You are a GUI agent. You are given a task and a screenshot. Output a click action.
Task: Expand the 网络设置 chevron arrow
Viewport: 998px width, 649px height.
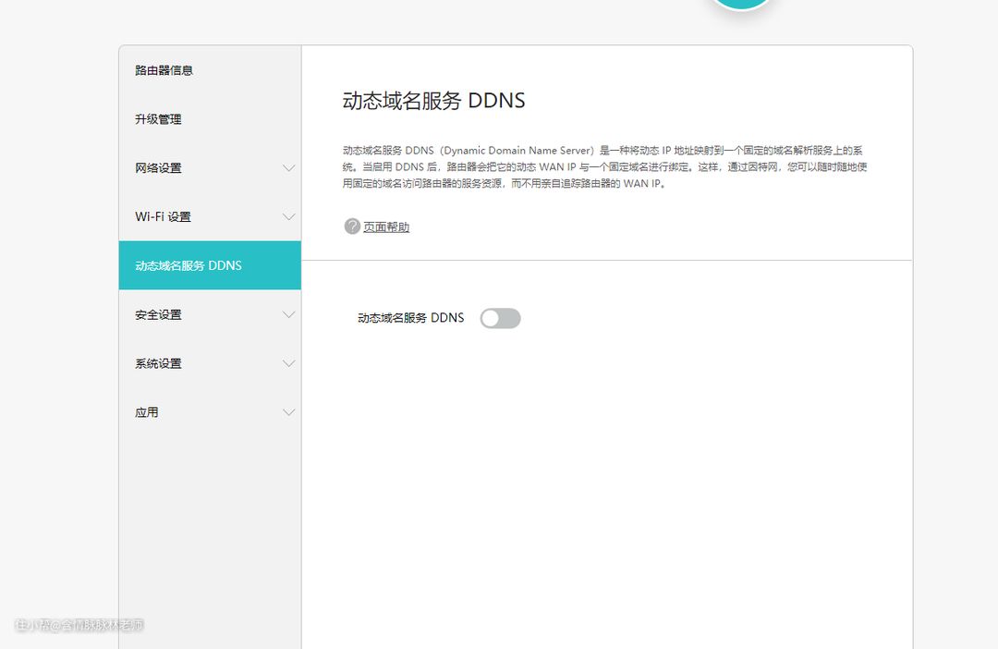[288, 168]
